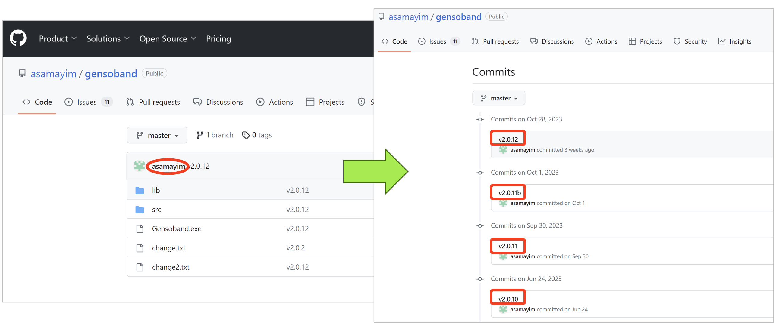View the 1 branch link
The width and height of the screenshot is (776, 328).
pyautogui.click(x=215, y=135)
